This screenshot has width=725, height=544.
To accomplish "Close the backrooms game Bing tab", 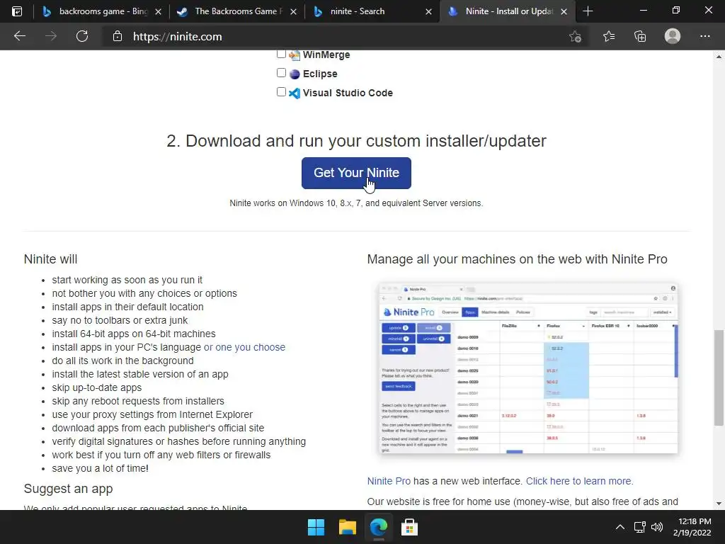I will point(158,11).
